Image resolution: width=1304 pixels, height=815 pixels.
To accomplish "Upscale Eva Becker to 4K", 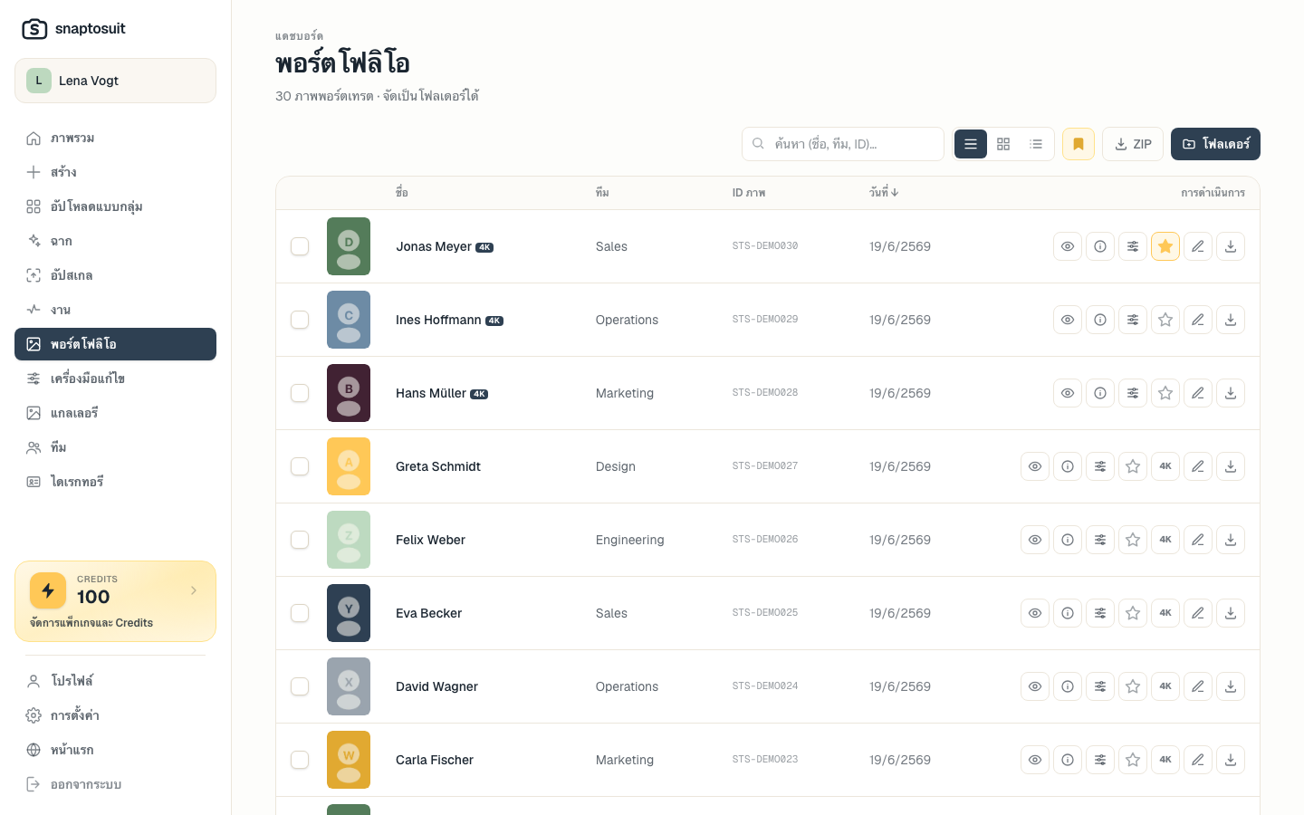I will click(x=1165, y=613).
